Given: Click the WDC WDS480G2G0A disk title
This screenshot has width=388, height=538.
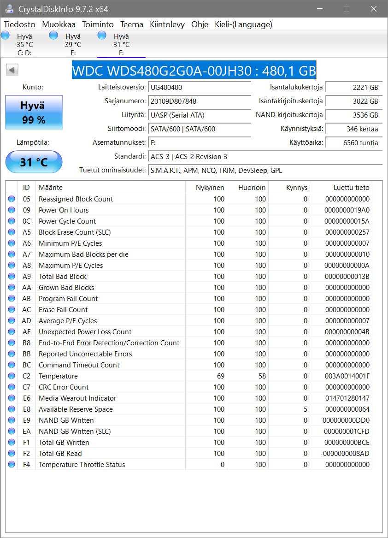Looking at the screenshot, I should coord(194,71).
